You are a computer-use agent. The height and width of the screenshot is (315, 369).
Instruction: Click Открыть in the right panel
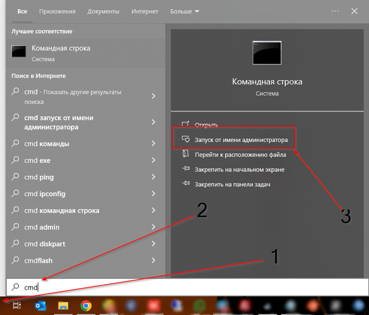click(x=206, y=125)
